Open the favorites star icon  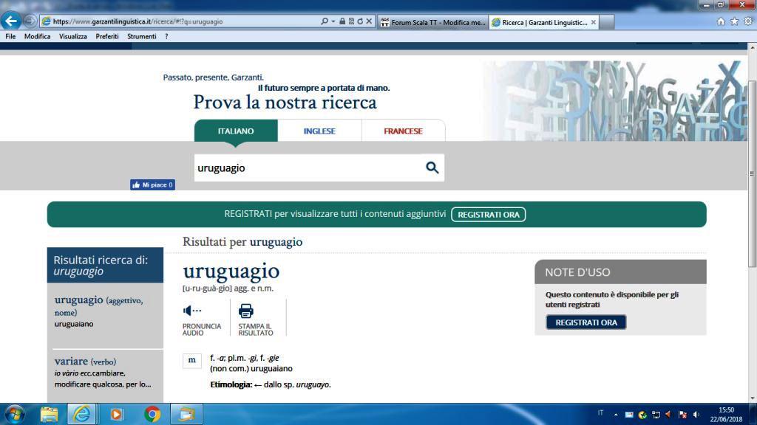[734, 21]
